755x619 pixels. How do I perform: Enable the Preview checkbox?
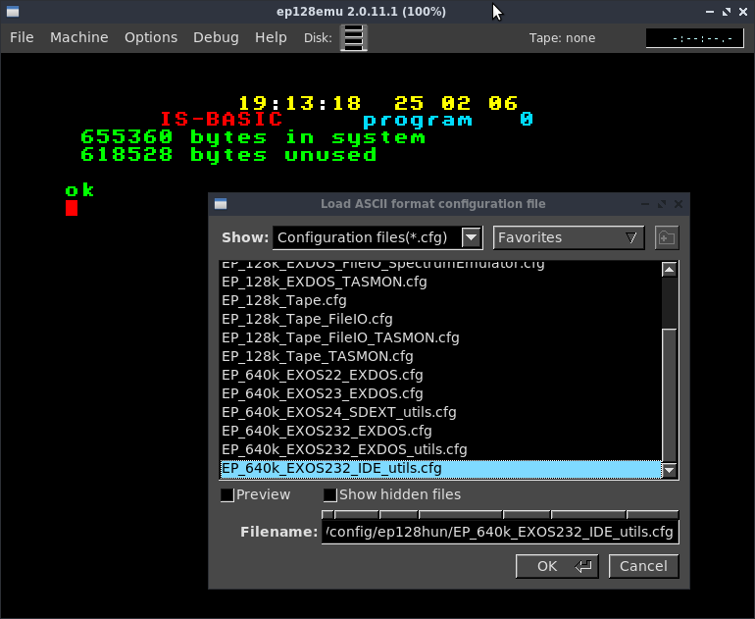point(226,494)
